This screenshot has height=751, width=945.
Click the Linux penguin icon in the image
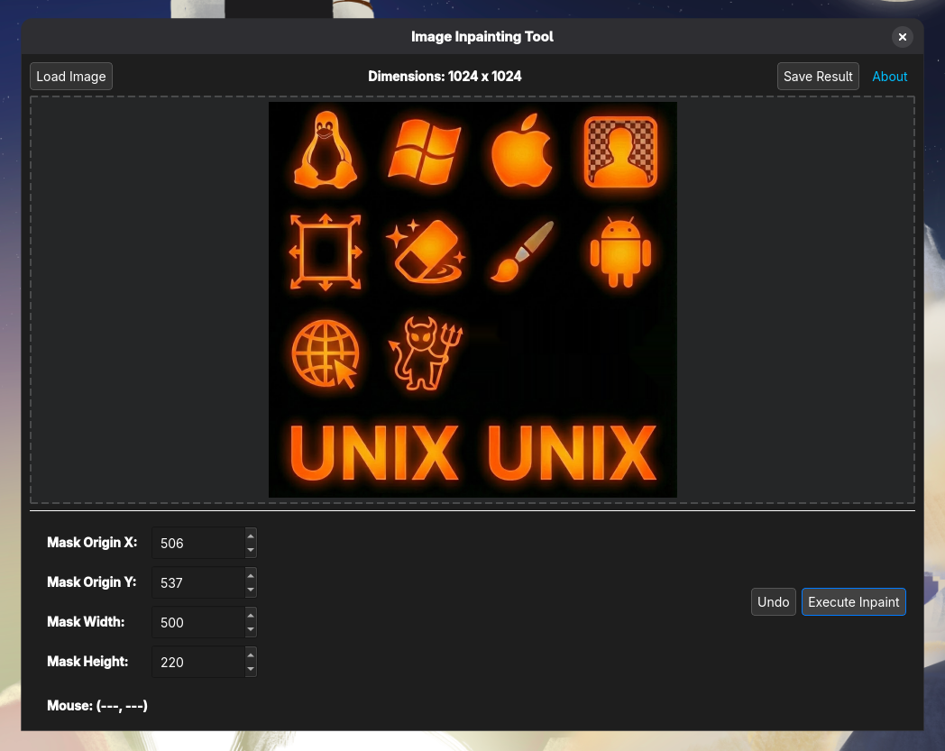pyautogui.click(x=325, y=151)
